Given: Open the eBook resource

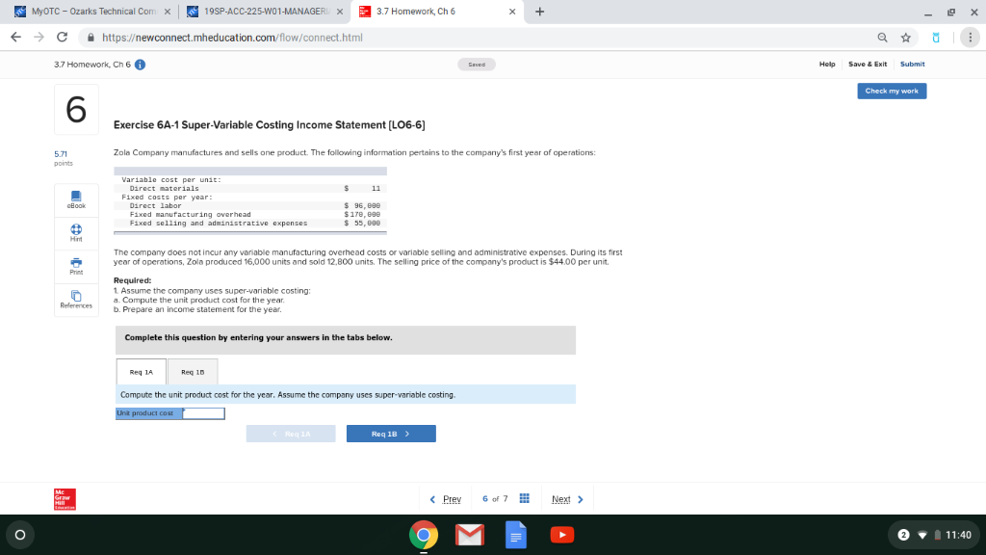Looking at the screenshot, I should coord(76,199).
